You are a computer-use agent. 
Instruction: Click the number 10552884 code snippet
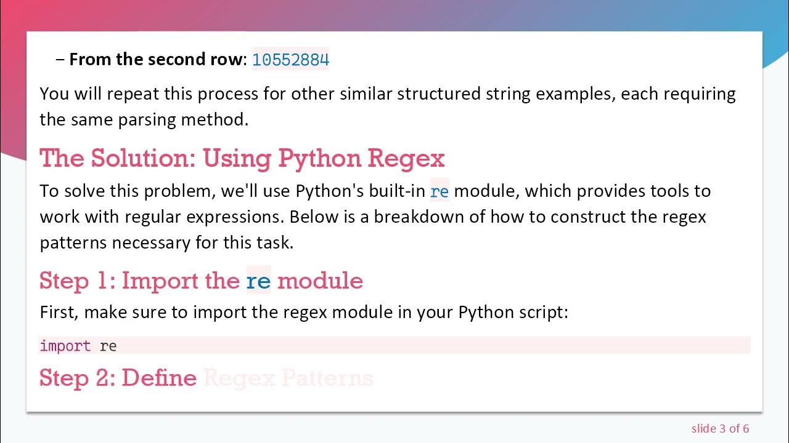[x=290, y=60]
